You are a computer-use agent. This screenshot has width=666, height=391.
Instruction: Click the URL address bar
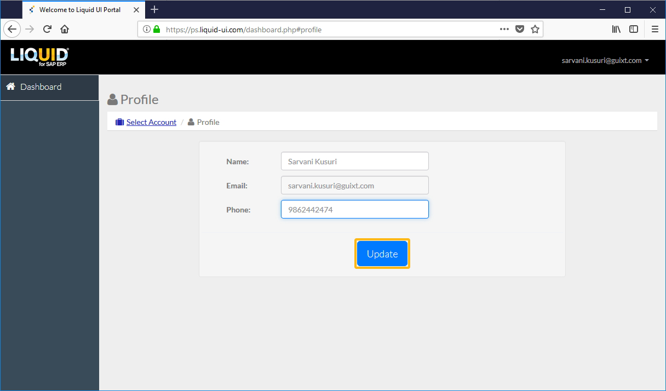(x=340, y=30)
